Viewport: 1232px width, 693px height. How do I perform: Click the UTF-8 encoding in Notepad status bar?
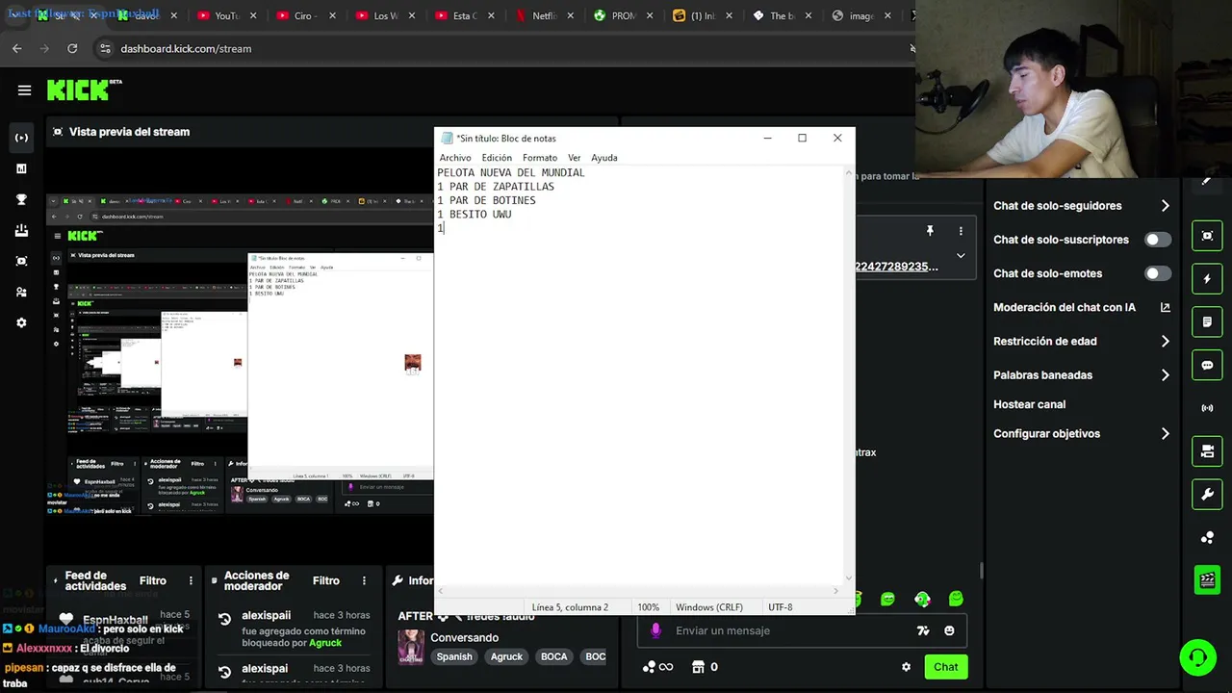coord(781,607)
